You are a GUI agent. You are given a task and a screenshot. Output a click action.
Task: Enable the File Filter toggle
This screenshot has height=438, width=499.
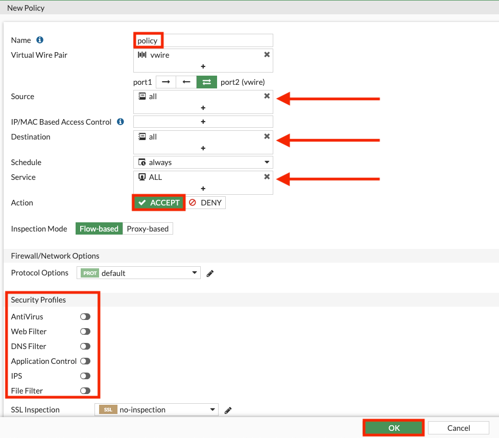[x=85, y=390]
